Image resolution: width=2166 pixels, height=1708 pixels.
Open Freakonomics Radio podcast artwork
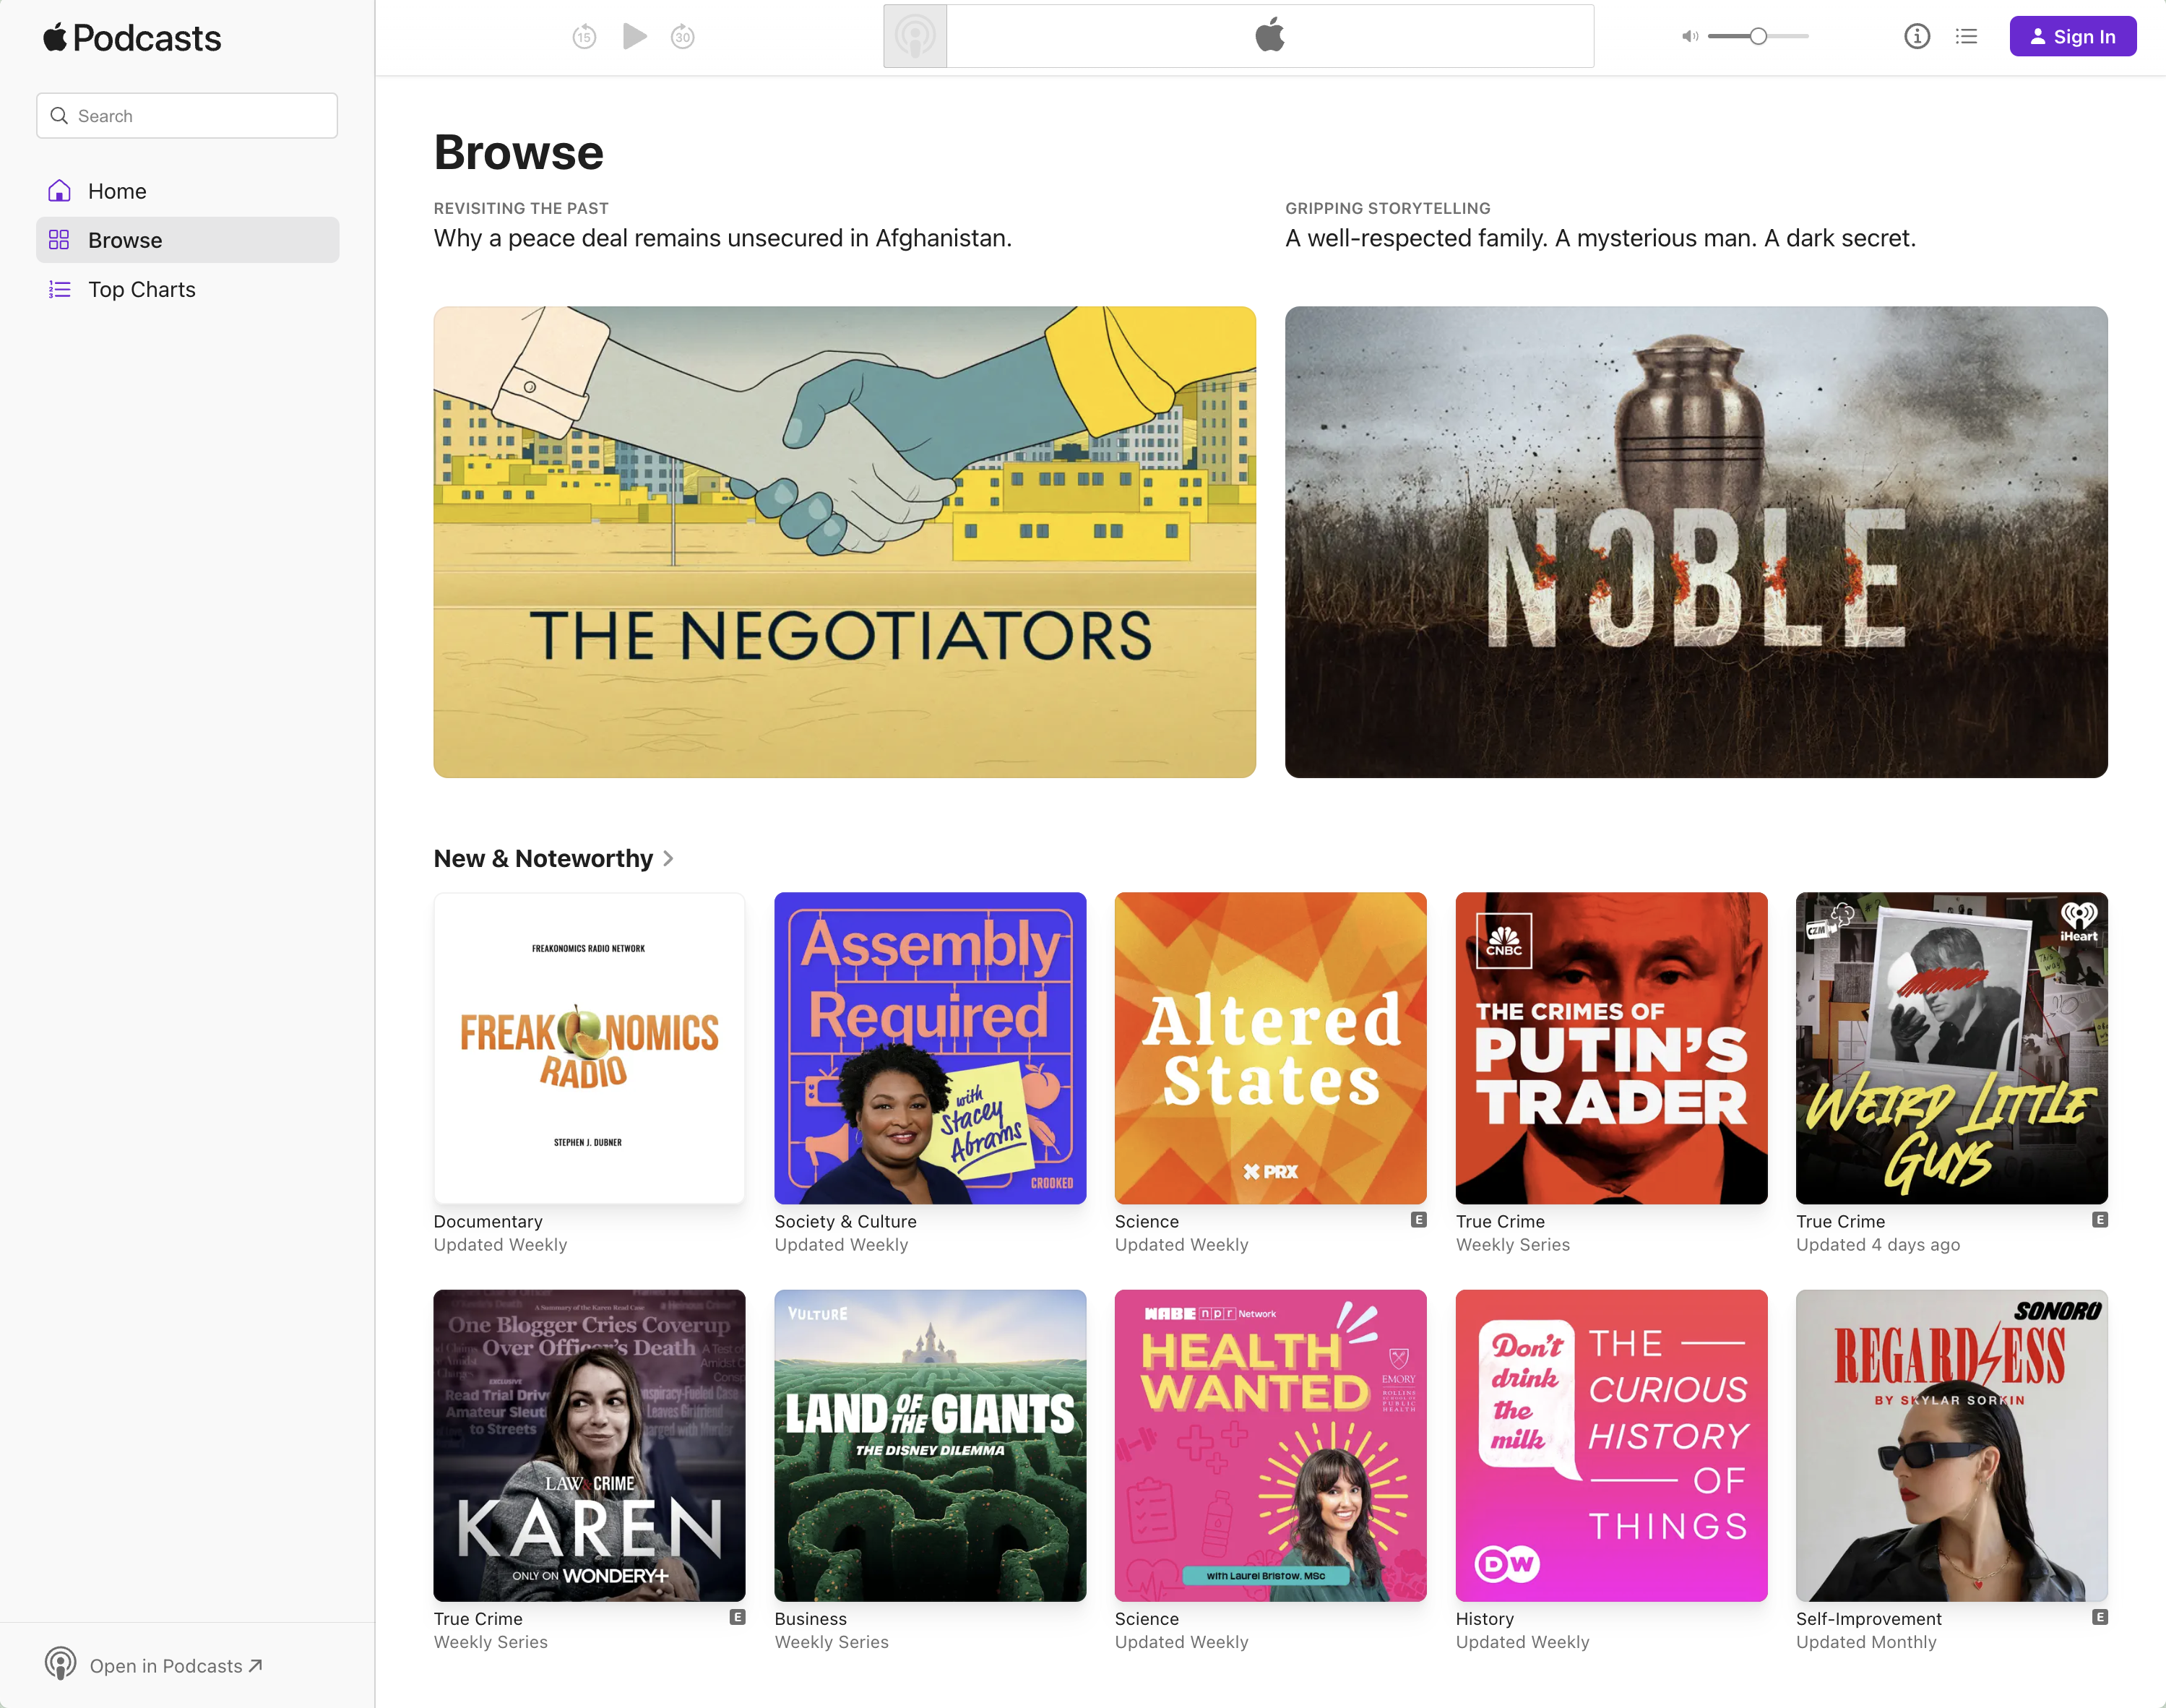click(589, 1048)
